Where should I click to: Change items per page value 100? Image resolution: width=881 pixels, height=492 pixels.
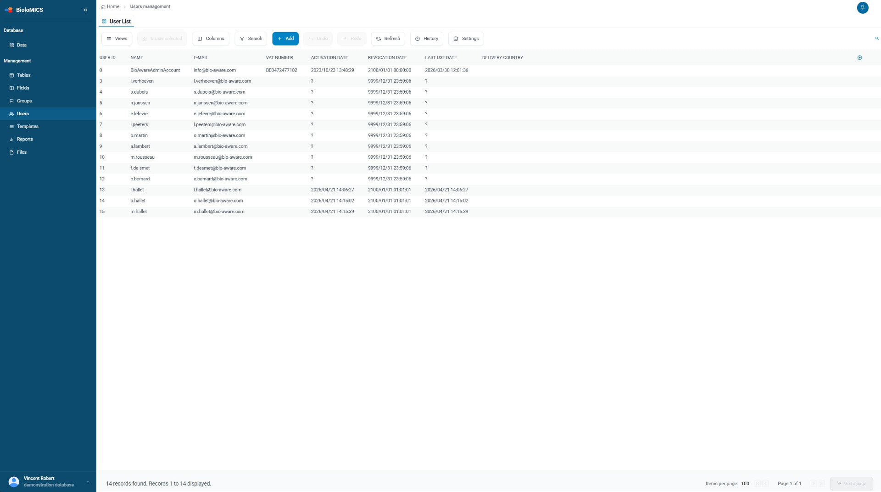(745, 484)
